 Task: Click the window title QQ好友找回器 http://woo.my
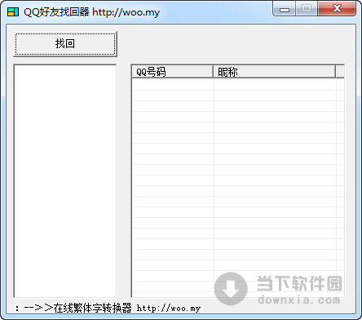click(91, 12)
